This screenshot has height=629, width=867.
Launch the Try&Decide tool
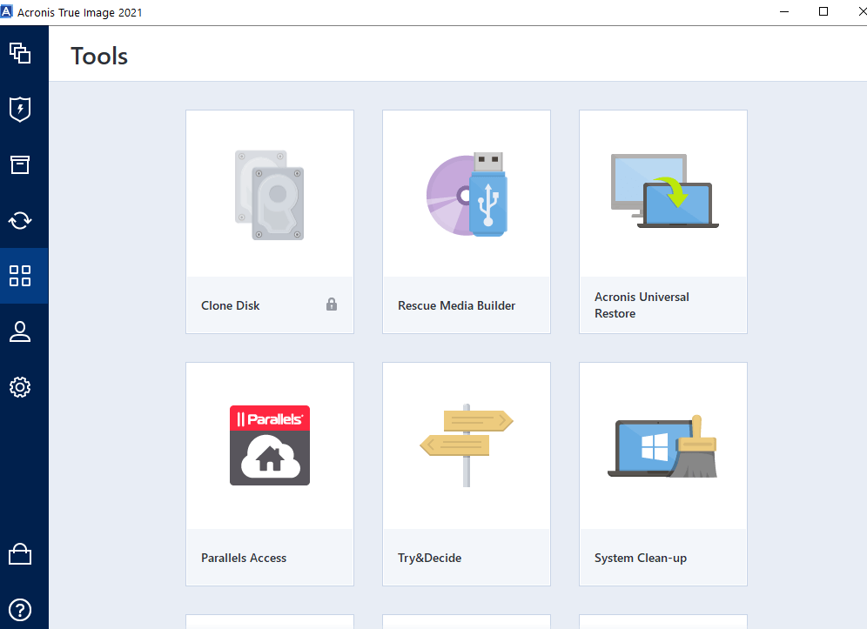click(467, 474)
